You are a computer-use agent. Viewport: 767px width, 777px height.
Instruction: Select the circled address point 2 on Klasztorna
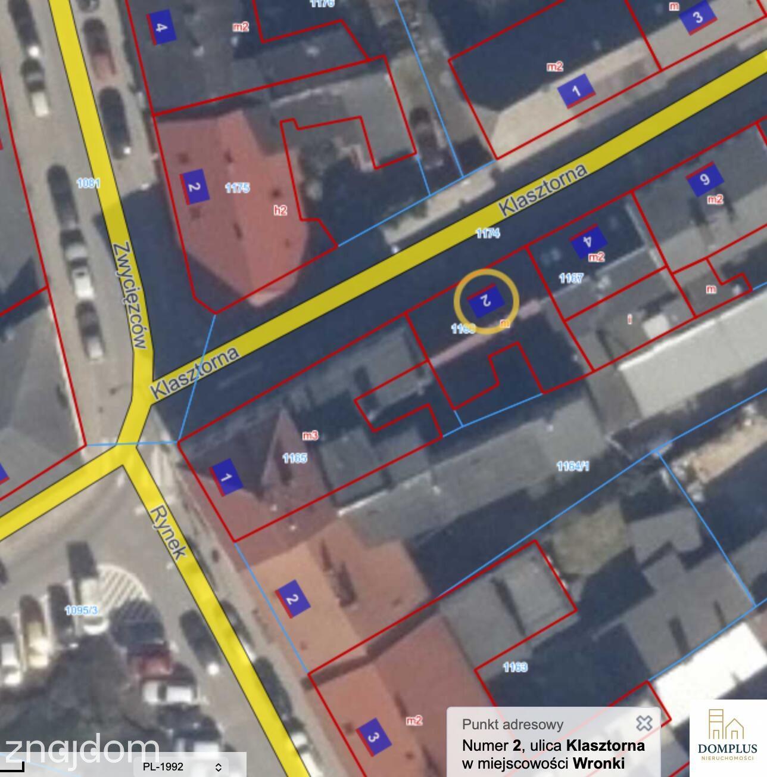tap(487, 300)
